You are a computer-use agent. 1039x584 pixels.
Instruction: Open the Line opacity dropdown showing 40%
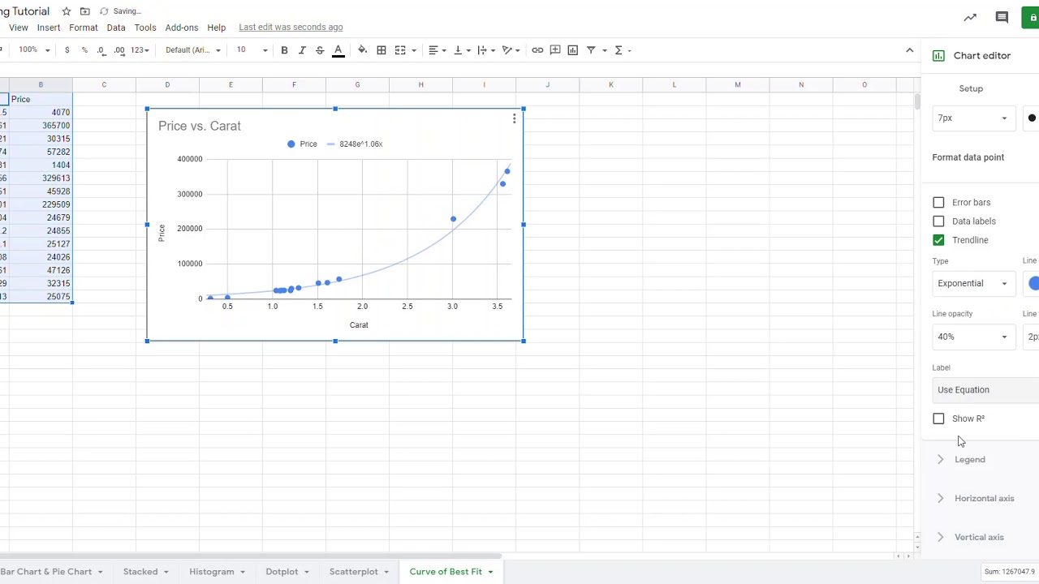(972, 337)
